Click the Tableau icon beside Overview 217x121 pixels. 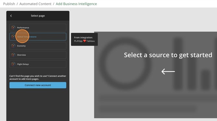pos(13,55)
